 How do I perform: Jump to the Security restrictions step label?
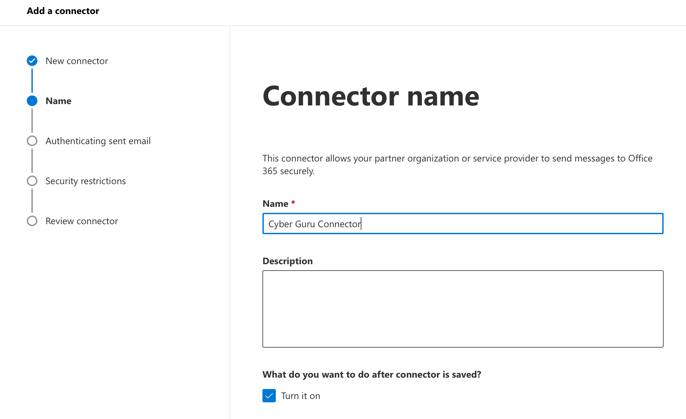[86, 181]
